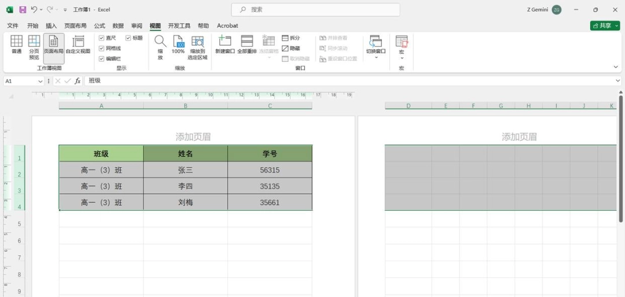This screenshot has height=297, width=625.
Task: Open Page Break Preview (分页预览)
Action: [x=34, y=47]
